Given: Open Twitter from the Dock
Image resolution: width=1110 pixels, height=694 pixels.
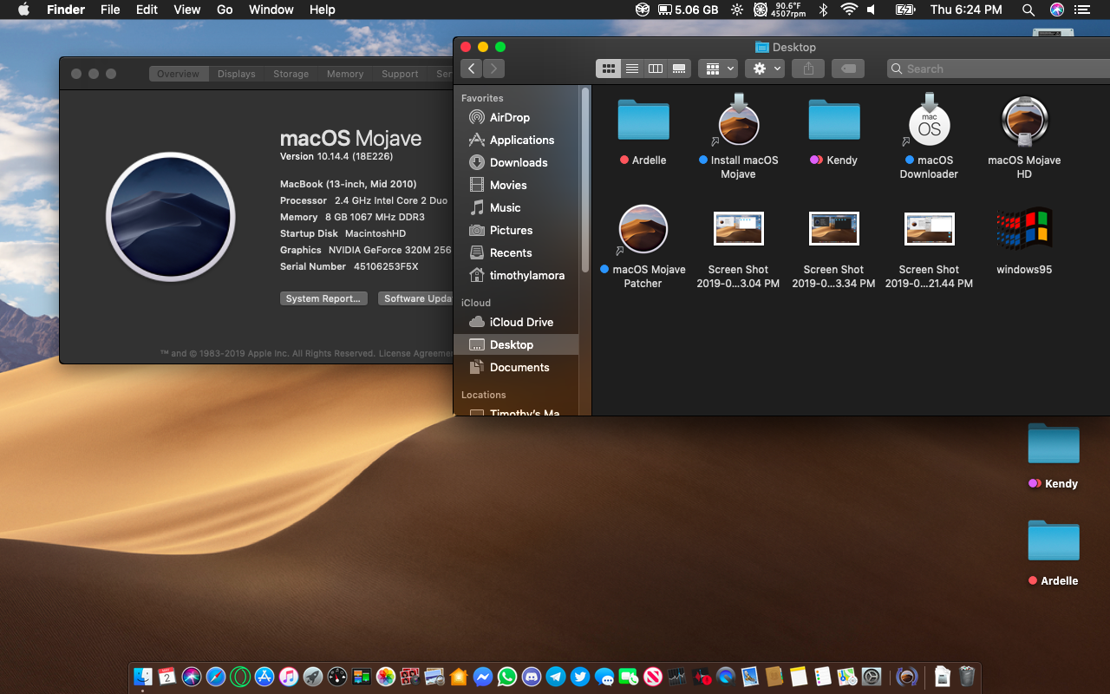Looking at the screenshot, I should click(580, 676).
